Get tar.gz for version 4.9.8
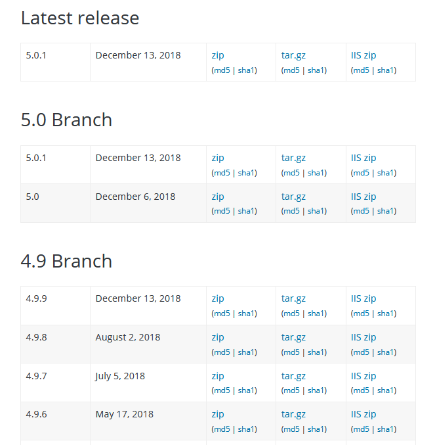 coord(293,337)
